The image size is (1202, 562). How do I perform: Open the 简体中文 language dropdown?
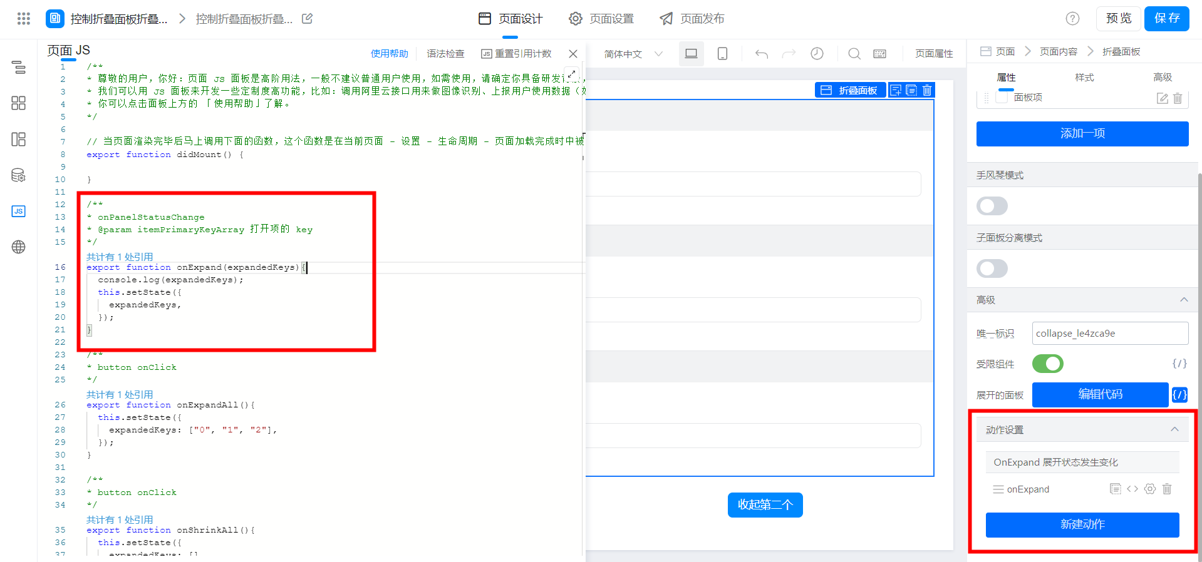pyautogui.click(x=633, y=54)
